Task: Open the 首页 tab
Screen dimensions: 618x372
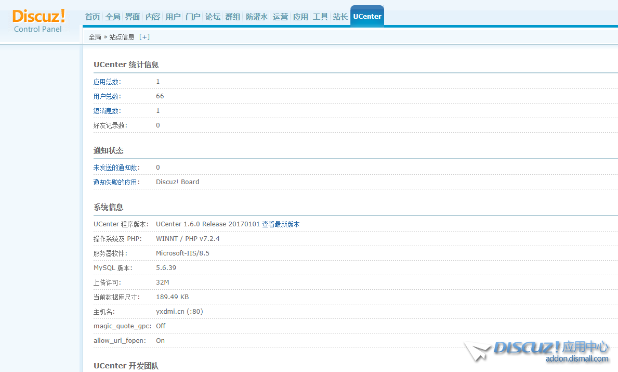Action: coord(93,17)
